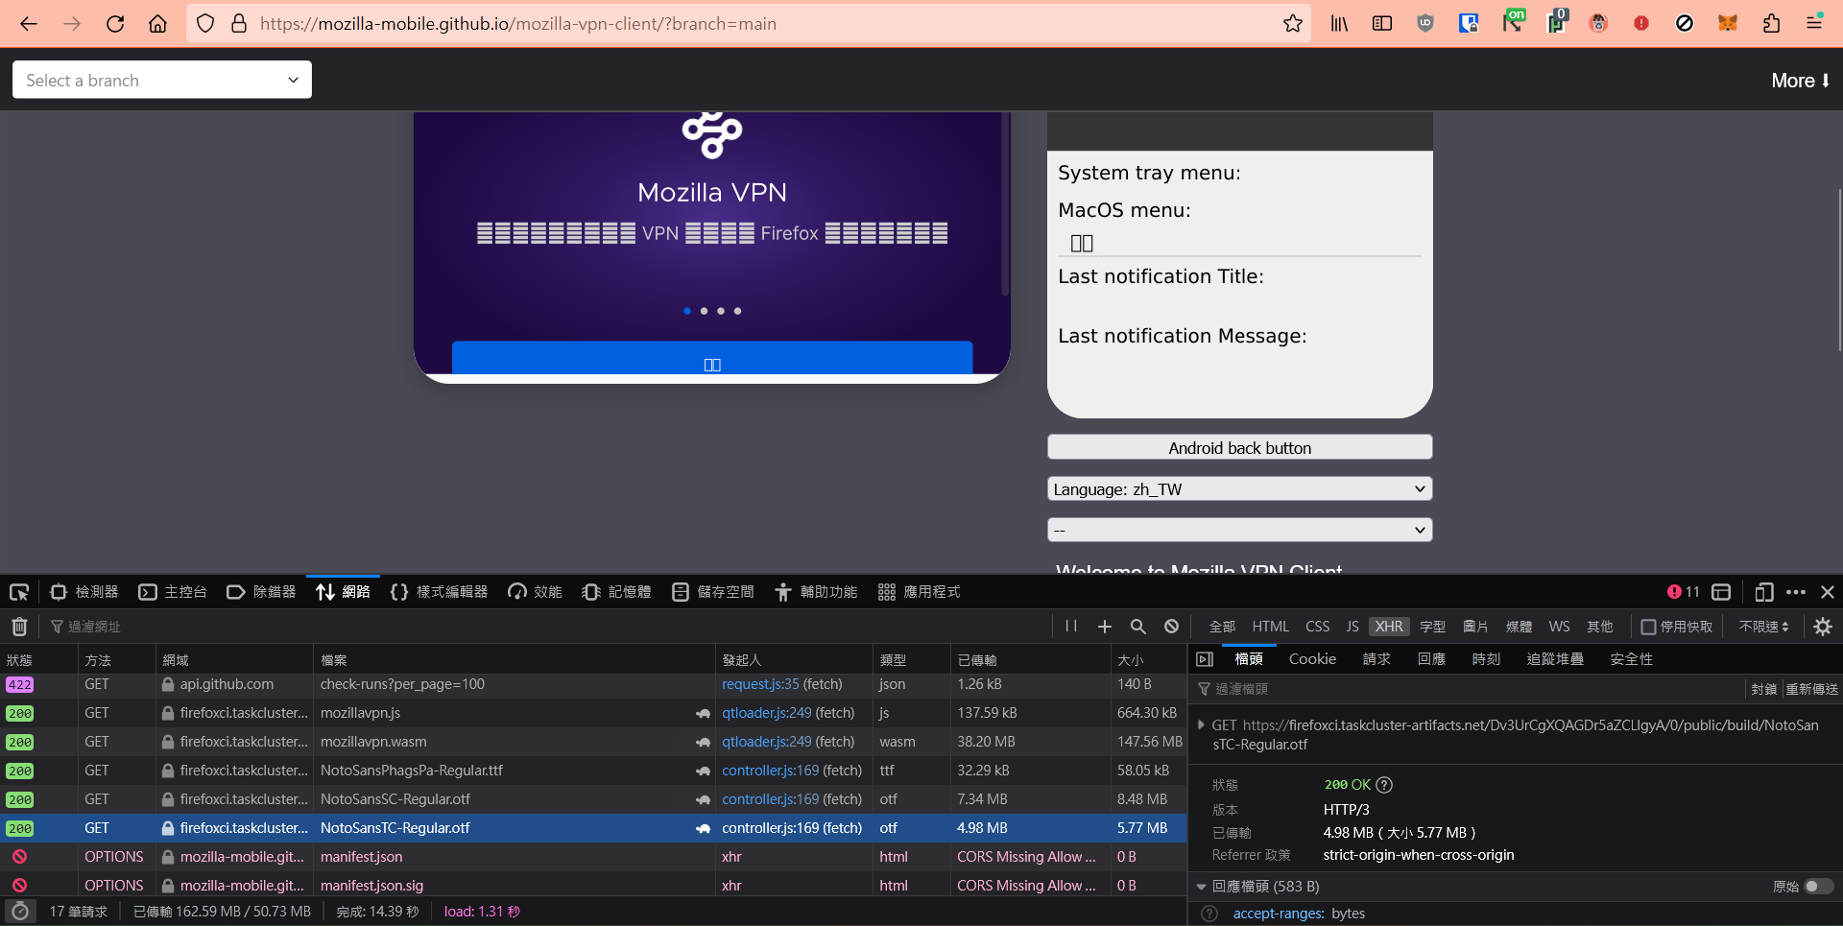Open Language zh_TW dropdown
This screenshot has height=926, width=1843.
1239,489
